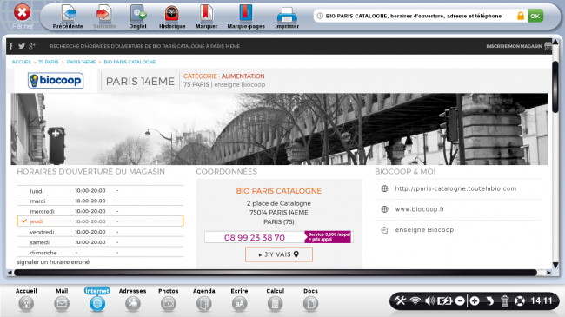The height and width of the screenshot is (317, 565).
Task: Click the J'Y VAIS directions button
Action: 279,254
